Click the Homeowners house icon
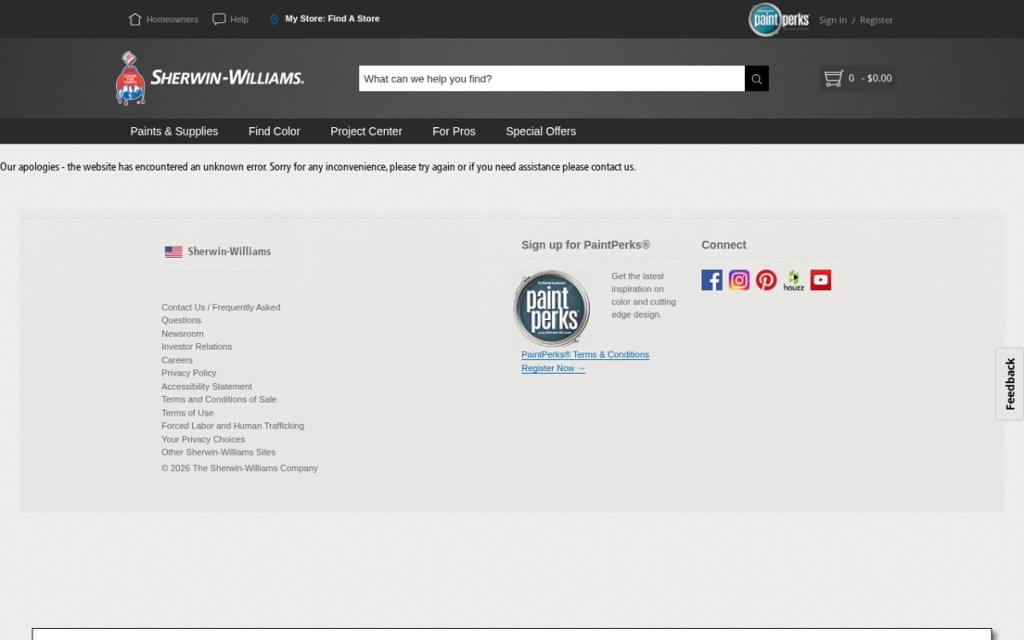The width and height of the screenshot is (1024, 640). click(x=135, y=19)
